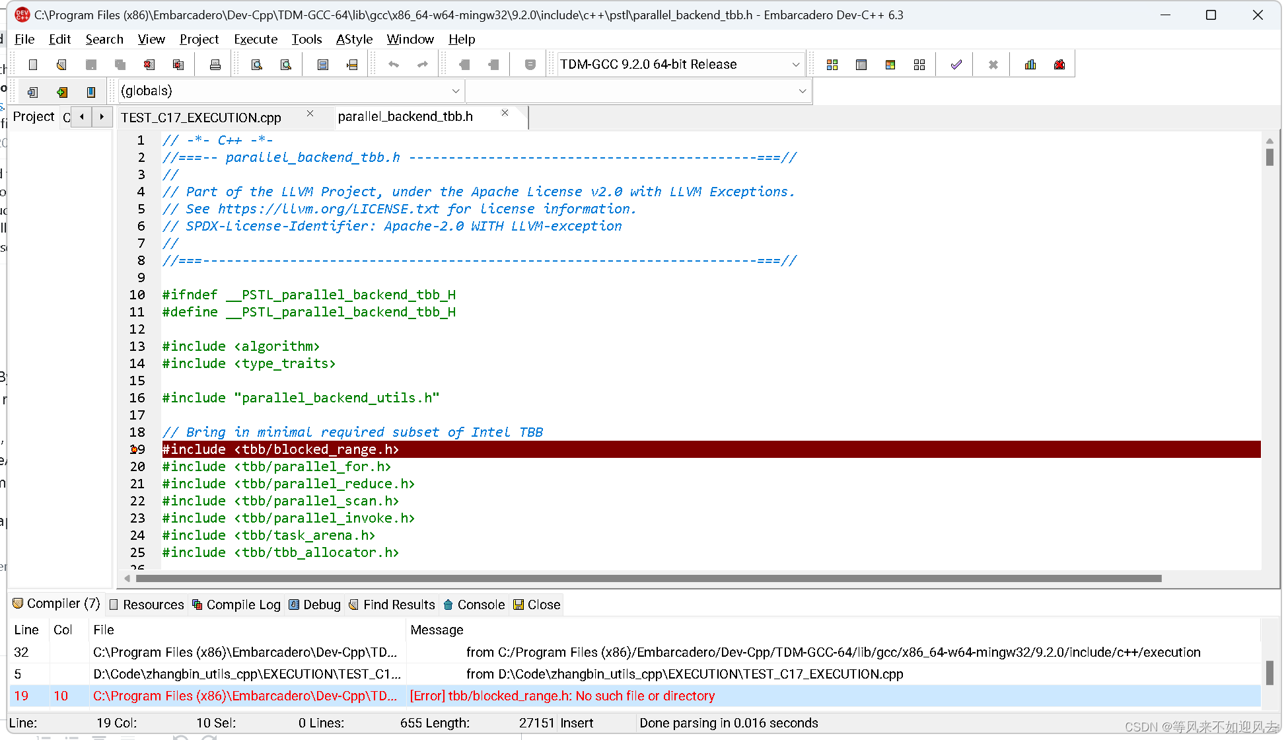Open the File menu
This screenshot has width=1288, height=740.
pyautogui.click(x=24, y=39)
